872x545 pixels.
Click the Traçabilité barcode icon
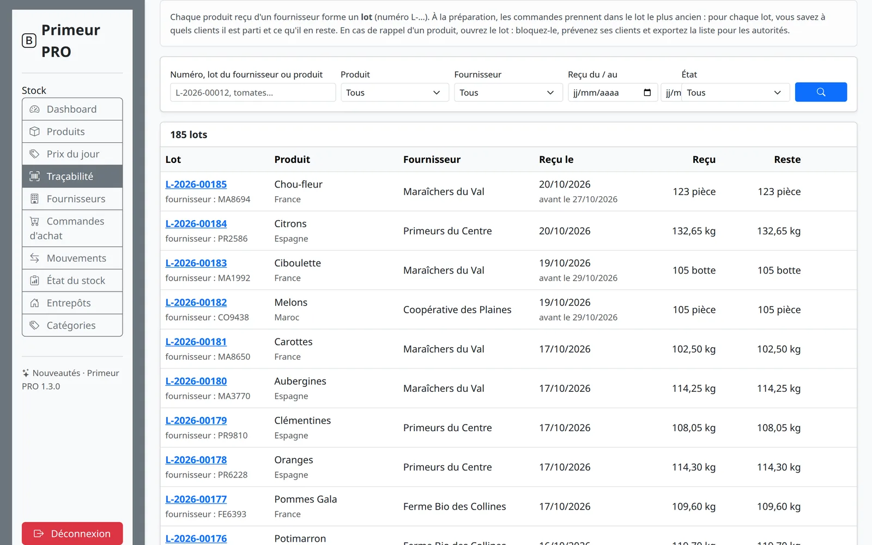[x=34, y=176]
